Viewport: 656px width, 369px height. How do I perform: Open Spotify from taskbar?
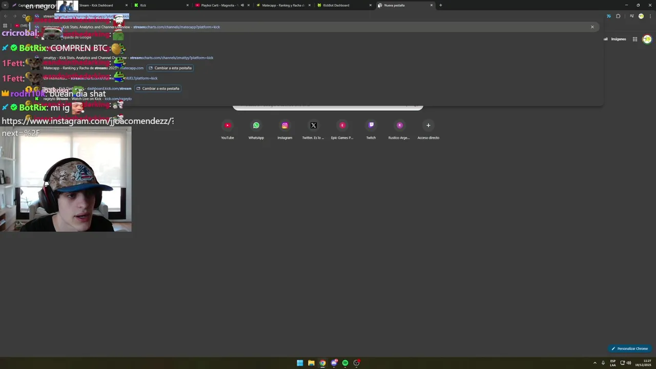point(345,363)
